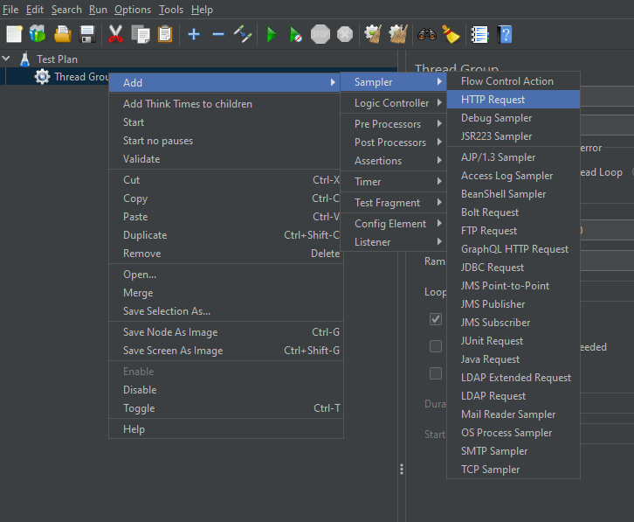Image resolution: width=634 pixels, height=522 pixels.
Task: Click the Reset Search yellow broom icon
Action: pos(451,34)
